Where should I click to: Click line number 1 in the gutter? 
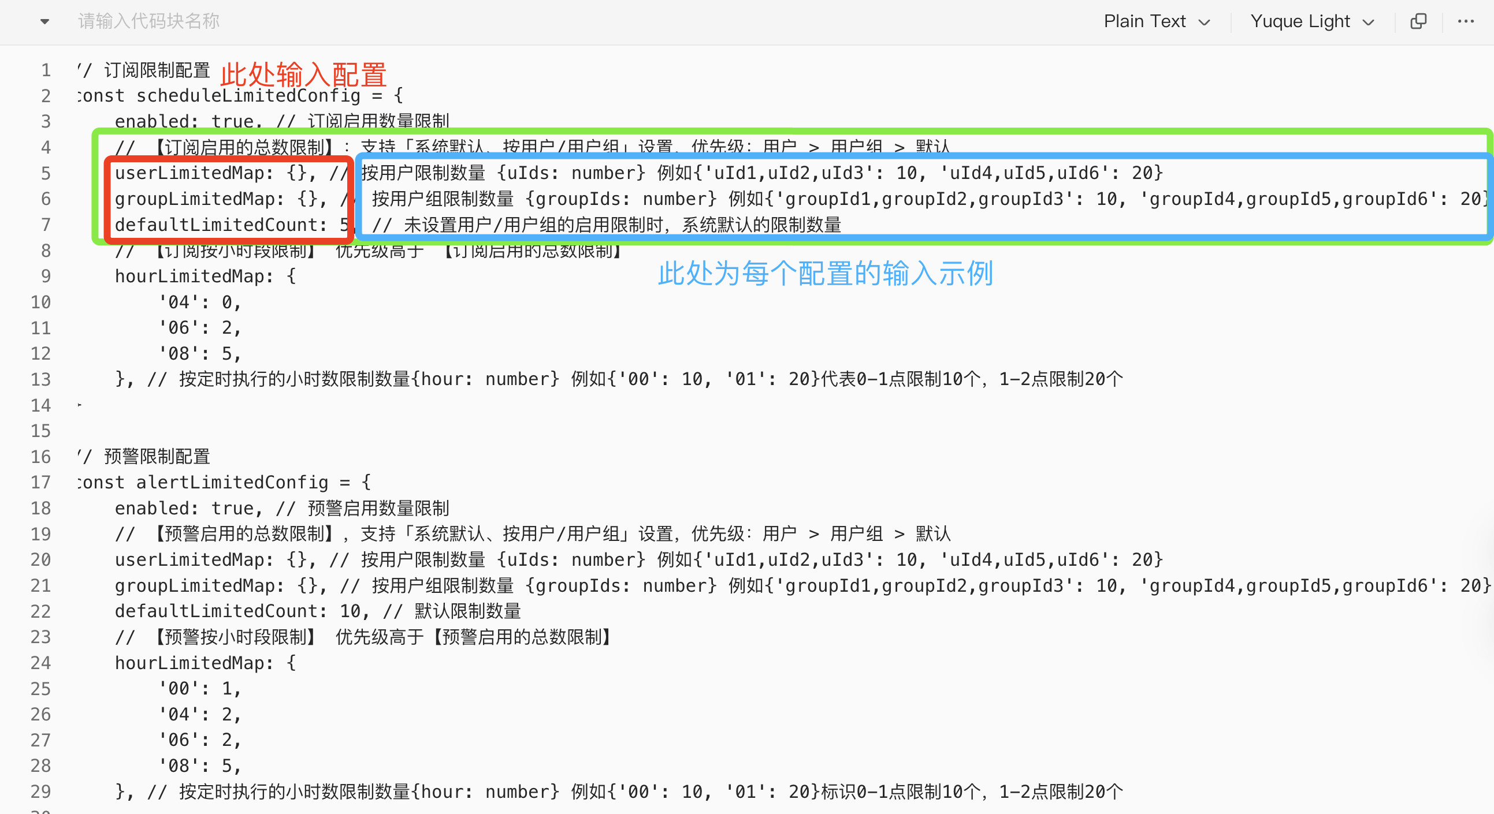tap(46, 70)
